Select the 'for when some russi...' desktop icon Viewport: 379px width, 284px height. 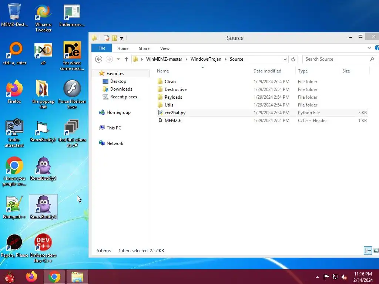pyautogui.click(x=72, y=56)
